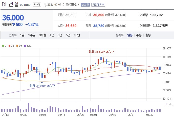
Task: Click the calendar icon beside 2021.07.07
Action: pyautogui.click(x=45, y=5)
